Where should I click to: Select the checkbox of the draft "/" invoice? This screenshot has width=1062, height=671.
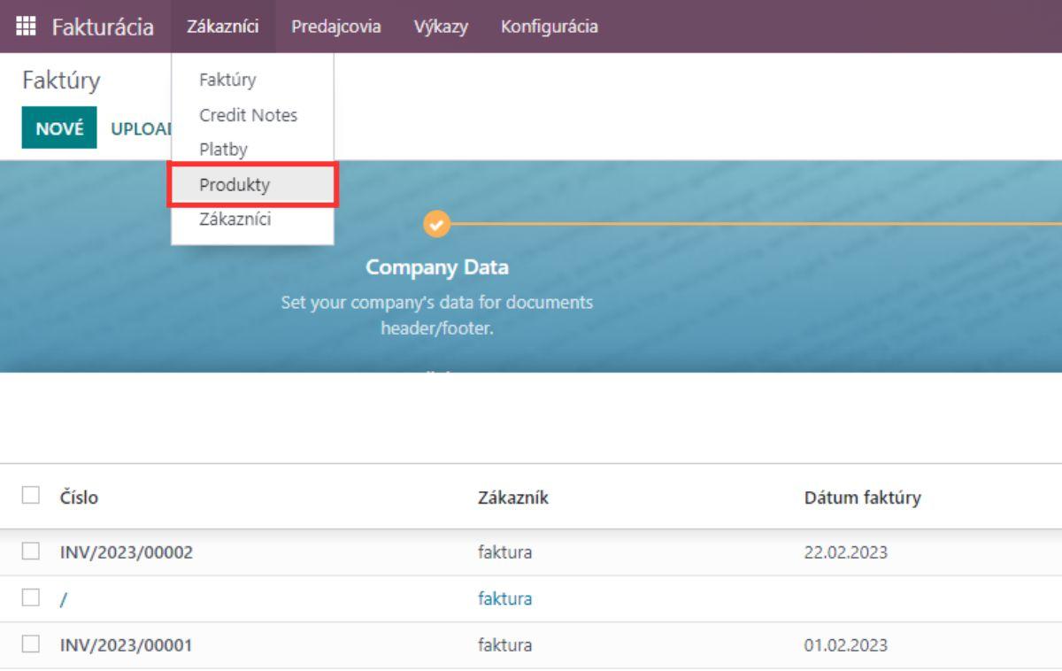31,598
